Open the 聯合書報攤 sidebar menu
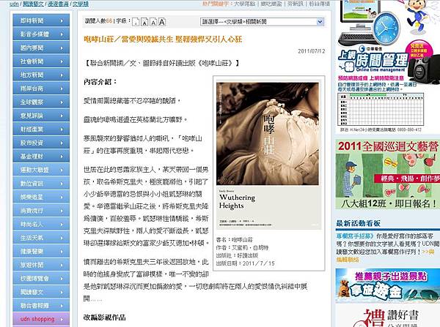 (x=41, y=306)
